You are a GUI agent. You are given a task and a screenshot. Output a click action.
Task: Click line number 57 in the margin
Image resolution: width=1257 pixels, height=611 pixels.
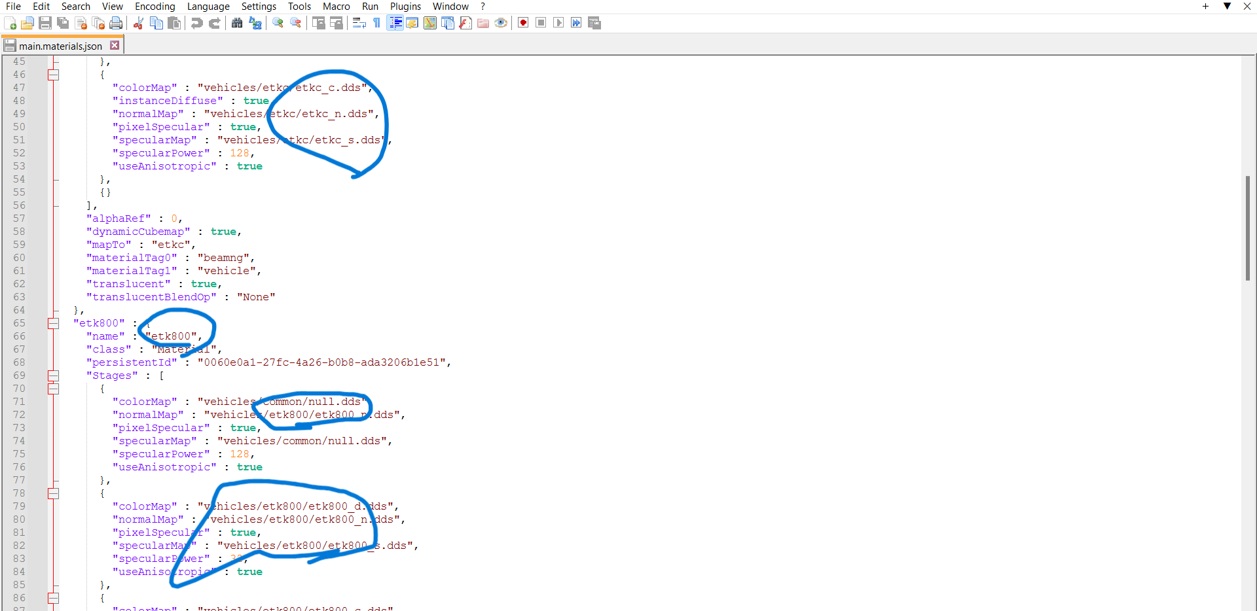[x=19, y=218]
